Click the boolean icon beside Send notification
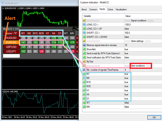This screenshot has width=162, height=121. (x=84, y=57)
